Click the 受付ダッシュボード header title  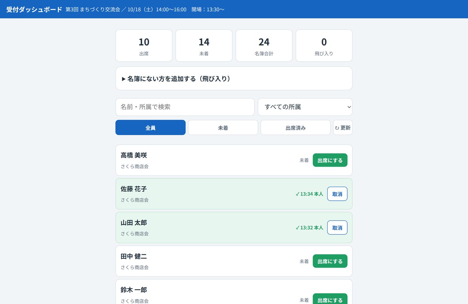coord(34,9)
